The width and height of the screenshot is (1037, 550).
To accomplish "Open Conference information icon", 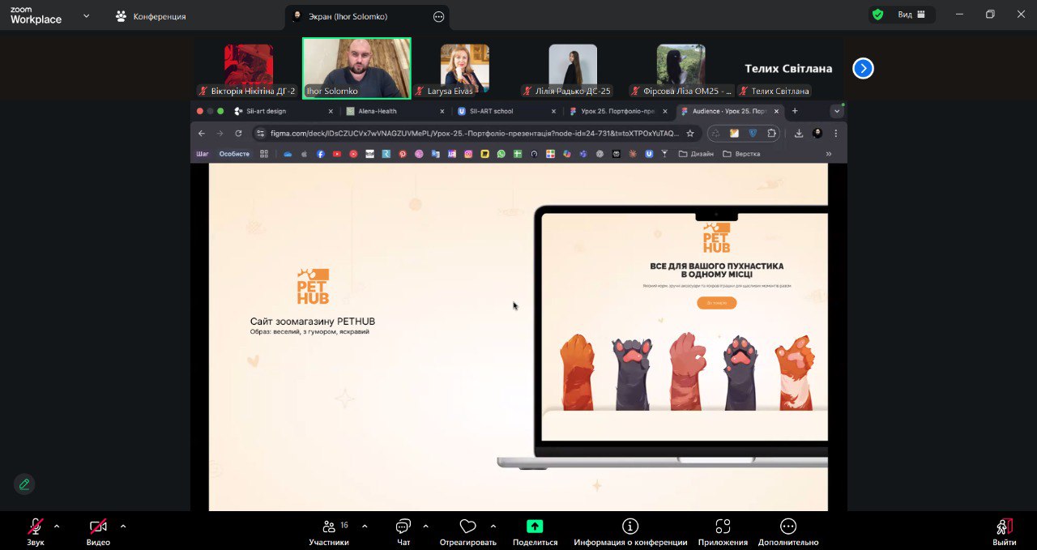I will pos(630,527).
